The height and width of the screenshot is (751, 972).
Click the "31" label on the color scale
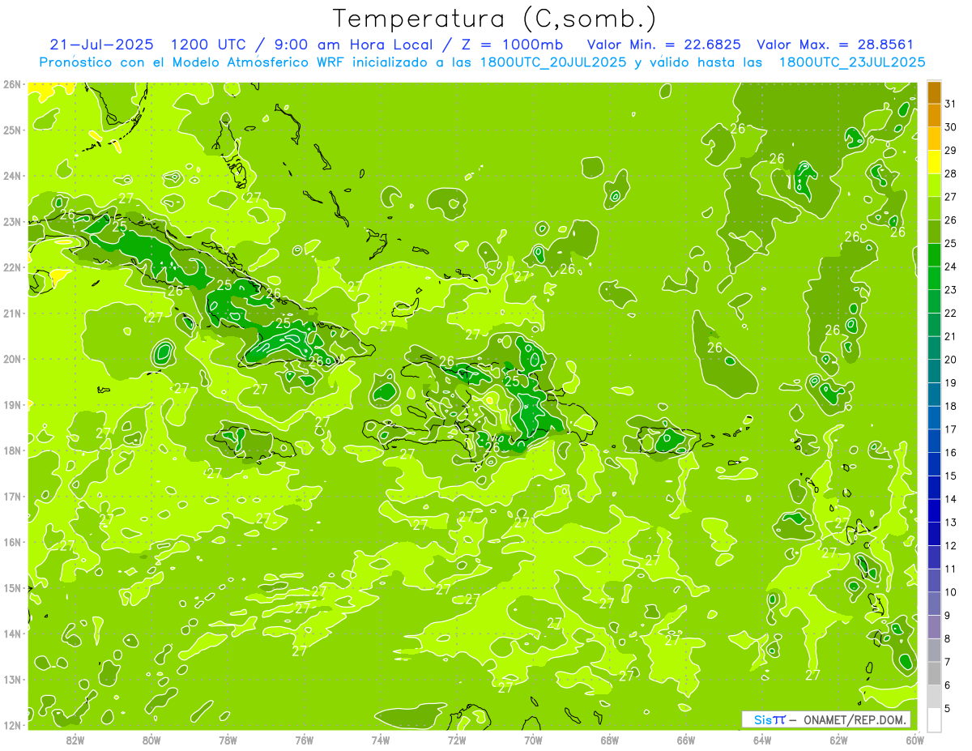(951, 104)
